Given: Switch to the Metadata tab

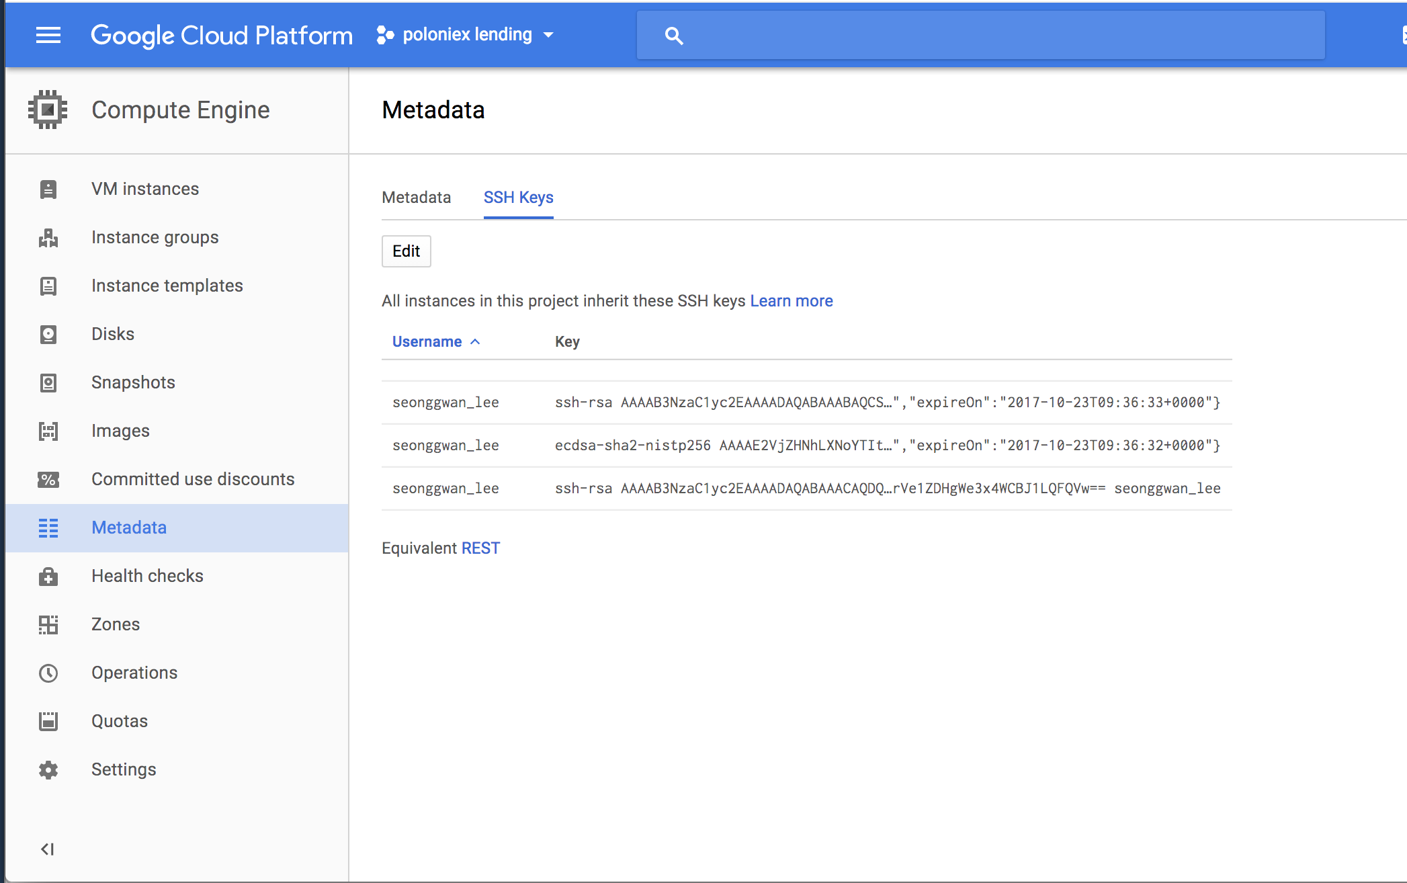Looking at the screenshot, I should [x=417, y=196].
